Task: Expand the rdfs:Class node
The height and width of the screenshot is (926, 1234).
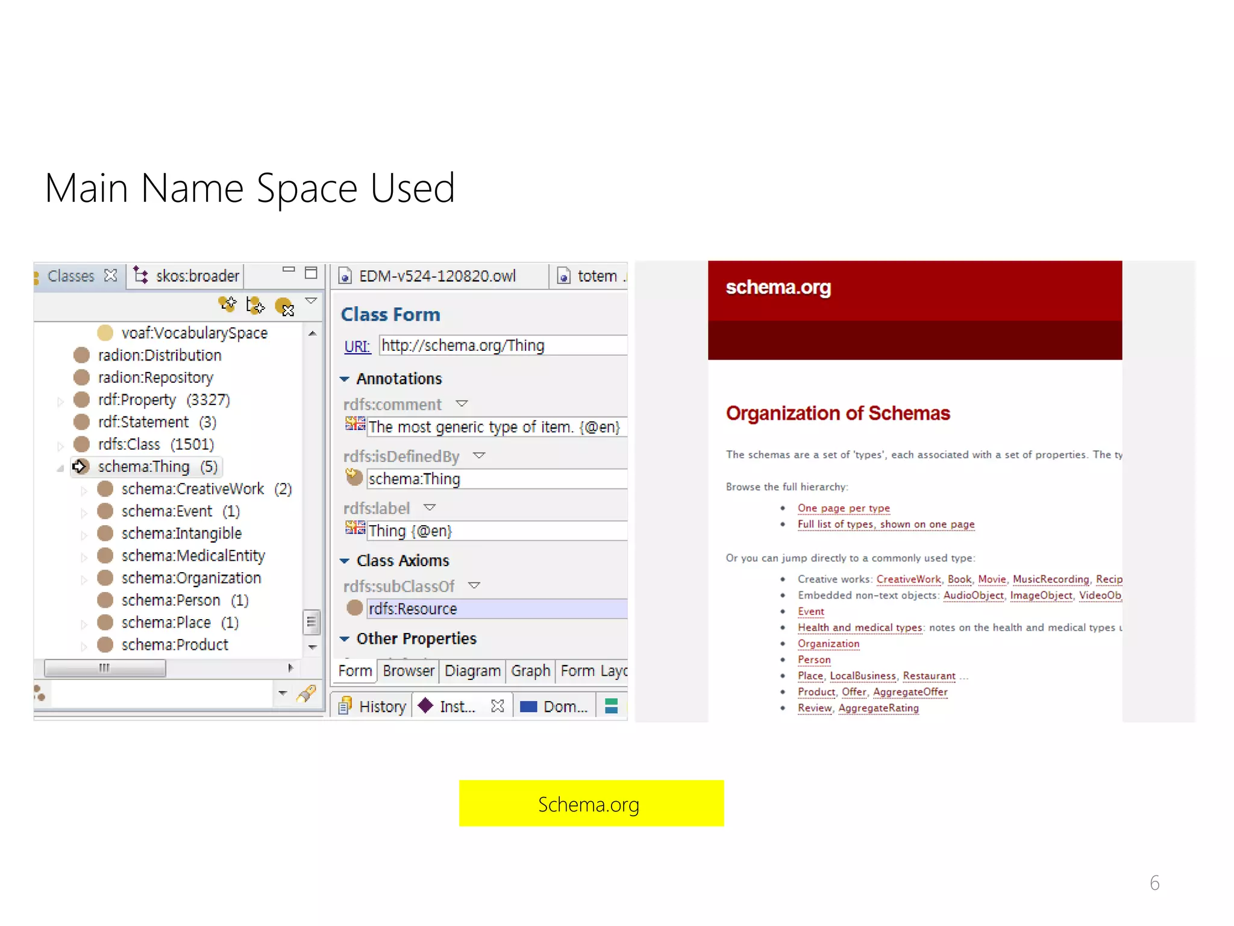Action: point(60,446)
